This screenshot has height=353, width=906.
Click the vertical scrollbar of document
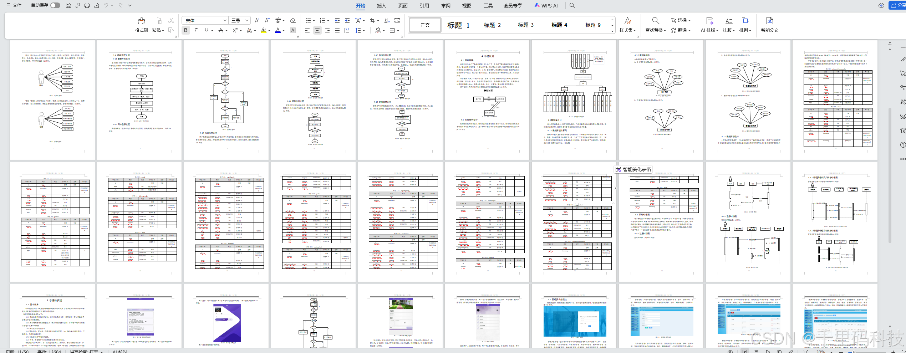click(890, 175)
